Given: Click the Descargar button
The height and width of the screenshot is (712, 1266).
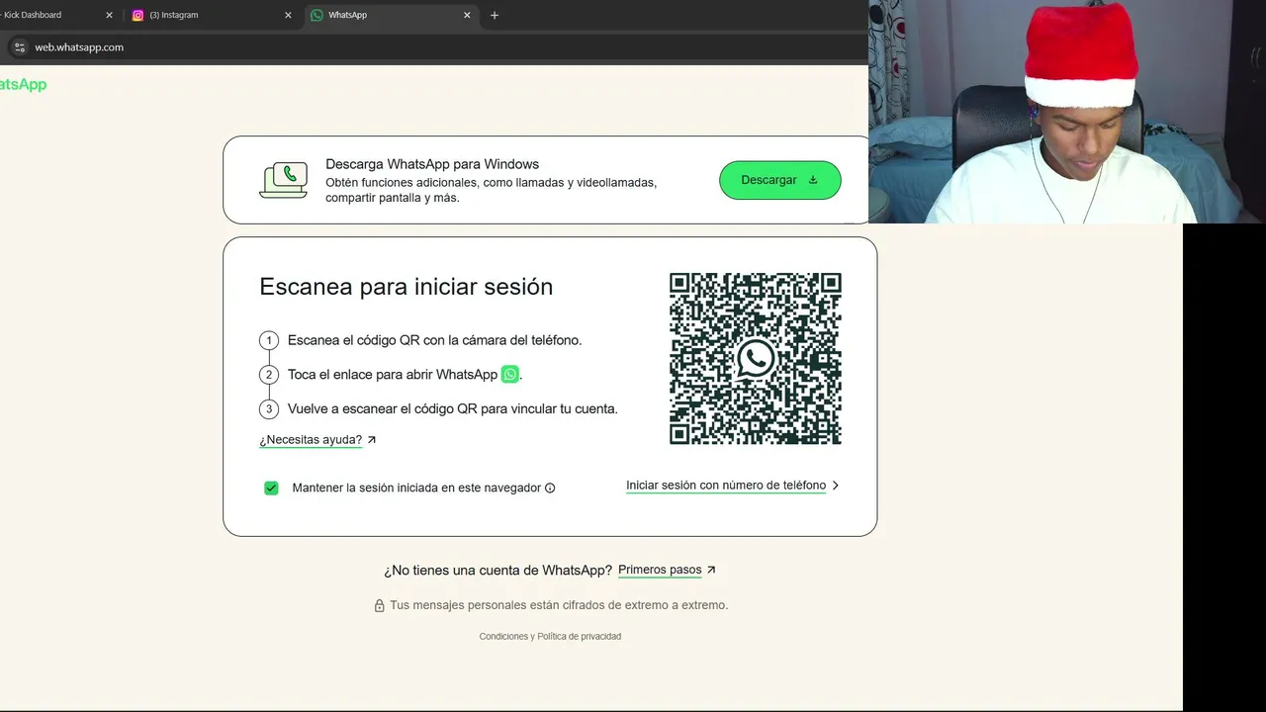Looking at the screenshot, I should coord(780,180).
